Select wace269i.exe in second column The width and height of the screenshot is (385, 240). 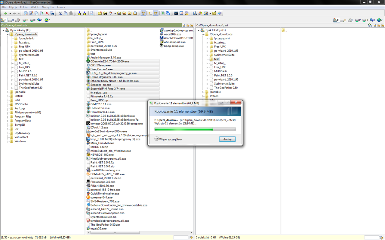172,34
